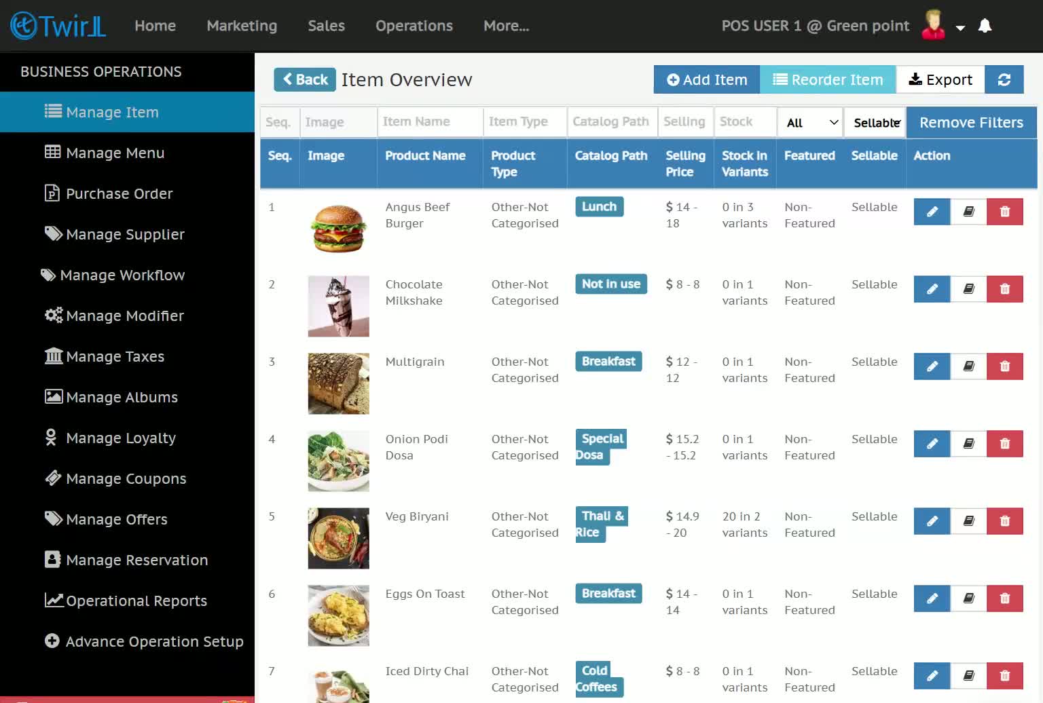Viewport: 1043px width, 703px height.
Task: Open Manage Modifier in sidebar
Action: pos(127,316)
